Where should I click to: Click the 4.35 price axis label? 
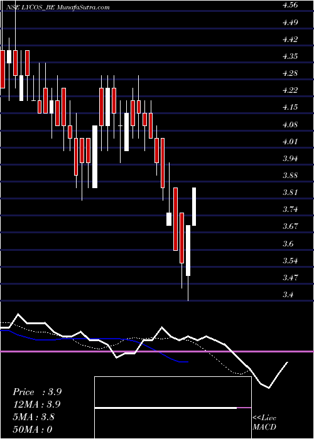click(291, 56)
